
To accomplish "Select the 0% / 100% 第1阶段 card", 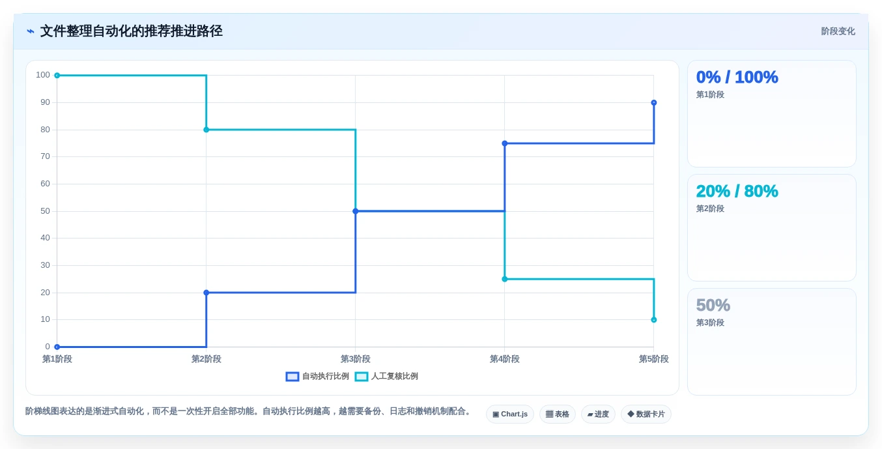I will click(772, 114).
